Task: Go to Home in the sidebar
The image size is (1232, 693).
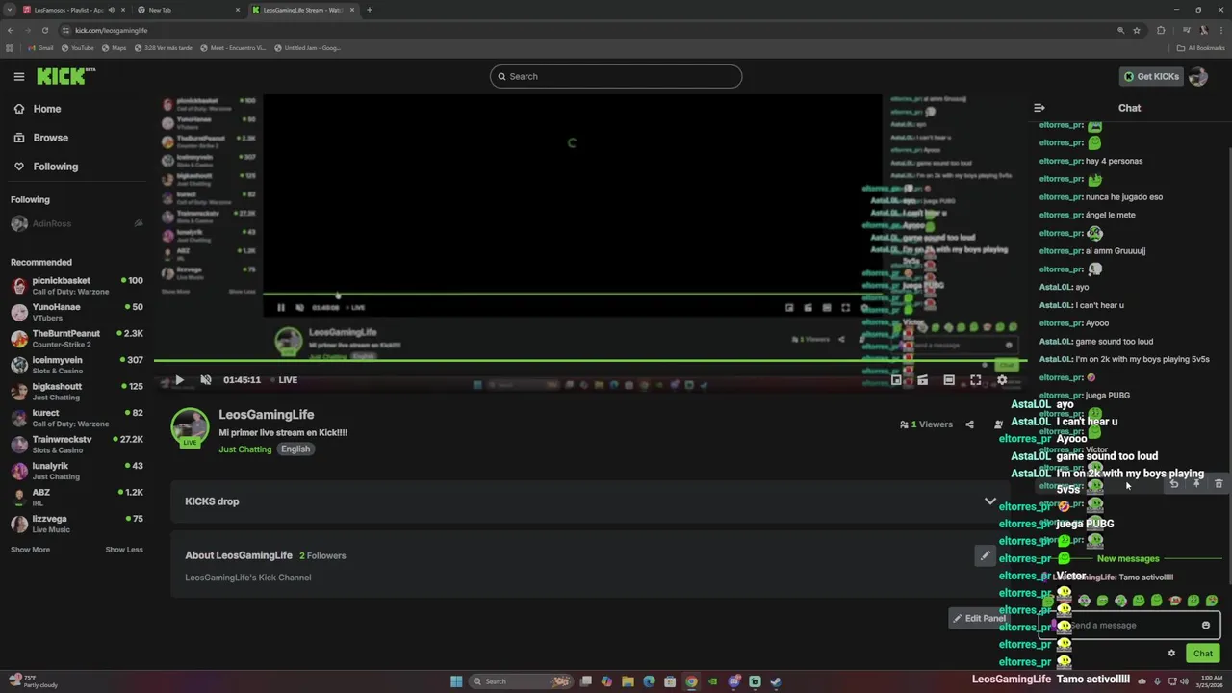Action: [38, 109]
